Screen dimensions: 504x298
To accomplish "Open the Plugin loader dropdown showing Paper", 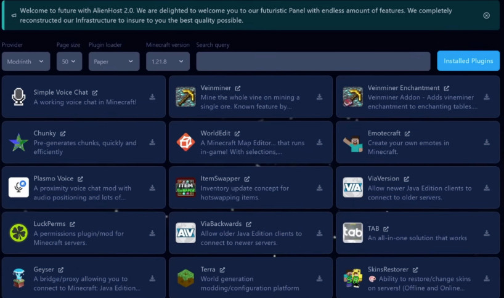I will 114,62.
